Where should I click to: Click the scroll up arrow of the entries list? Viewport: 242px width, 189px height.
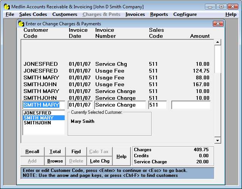point(218,42)
